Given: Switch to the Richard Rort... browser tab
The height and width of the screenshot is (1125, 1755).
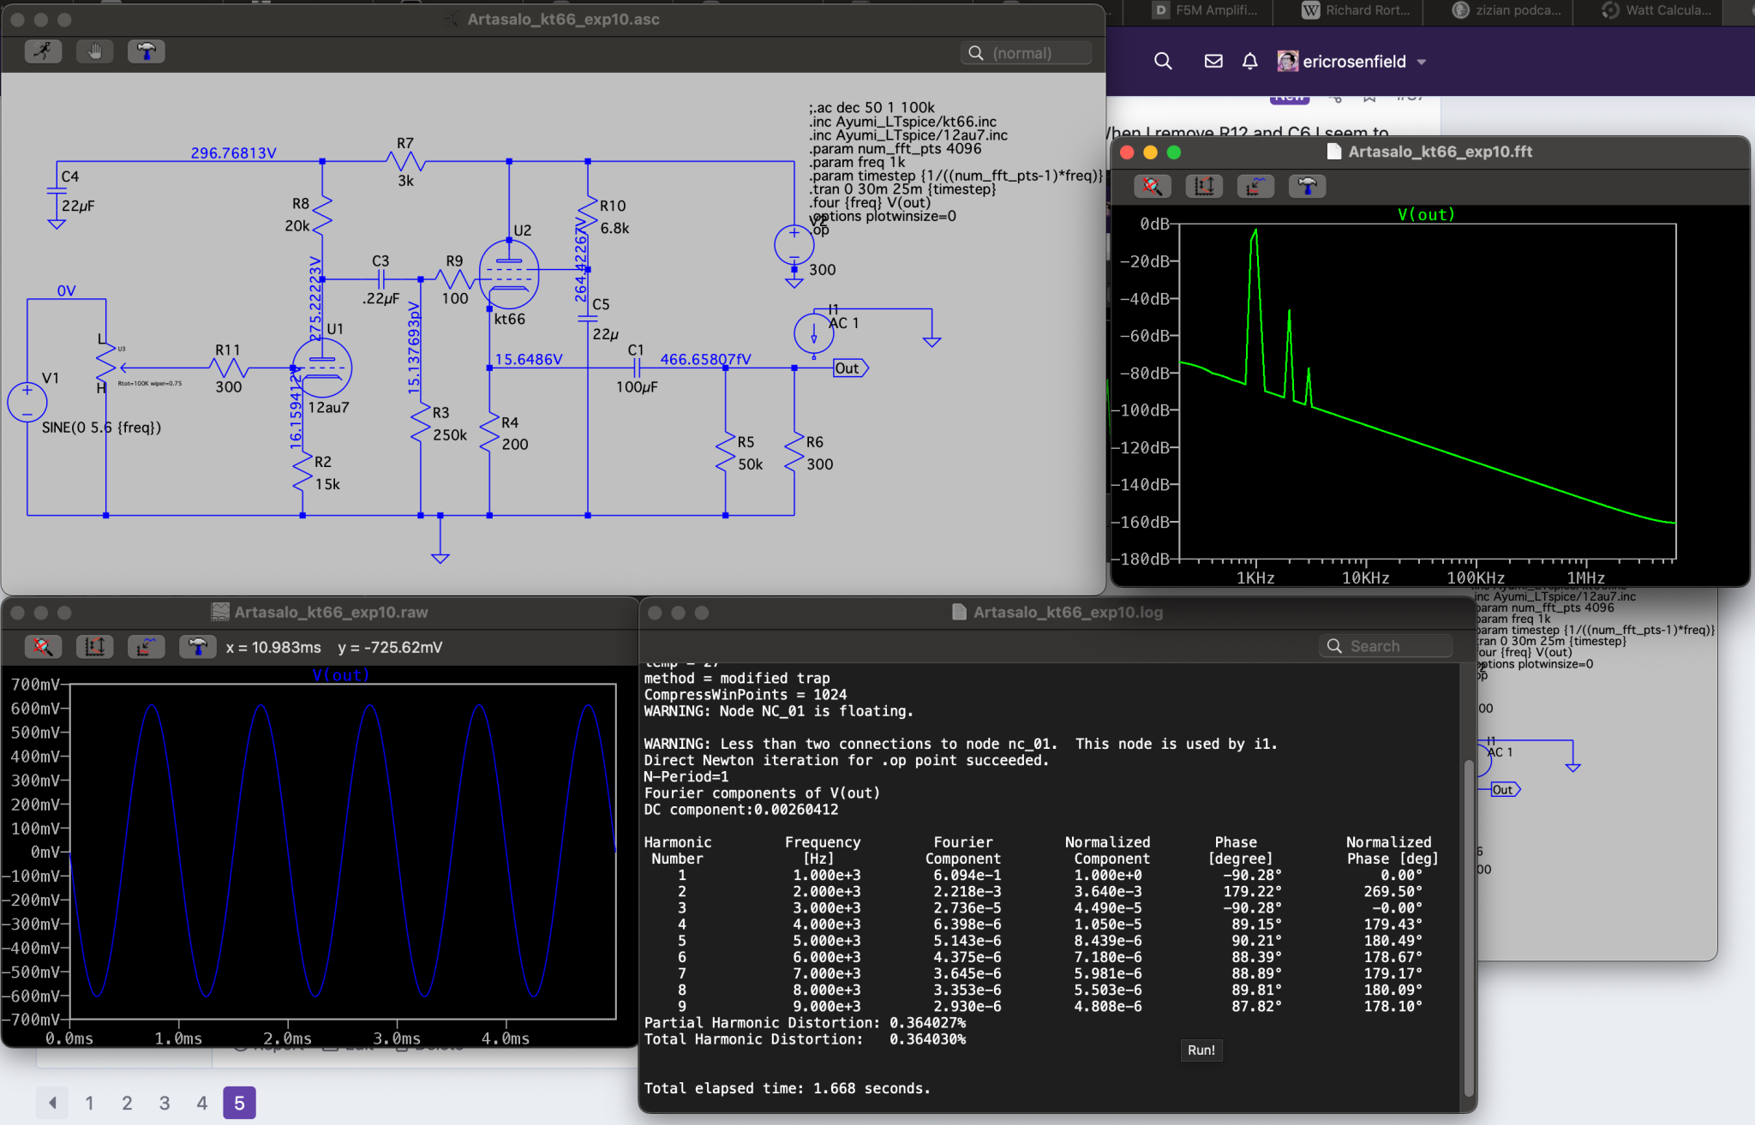Looking at the screenshot, I should [1357, 10].
